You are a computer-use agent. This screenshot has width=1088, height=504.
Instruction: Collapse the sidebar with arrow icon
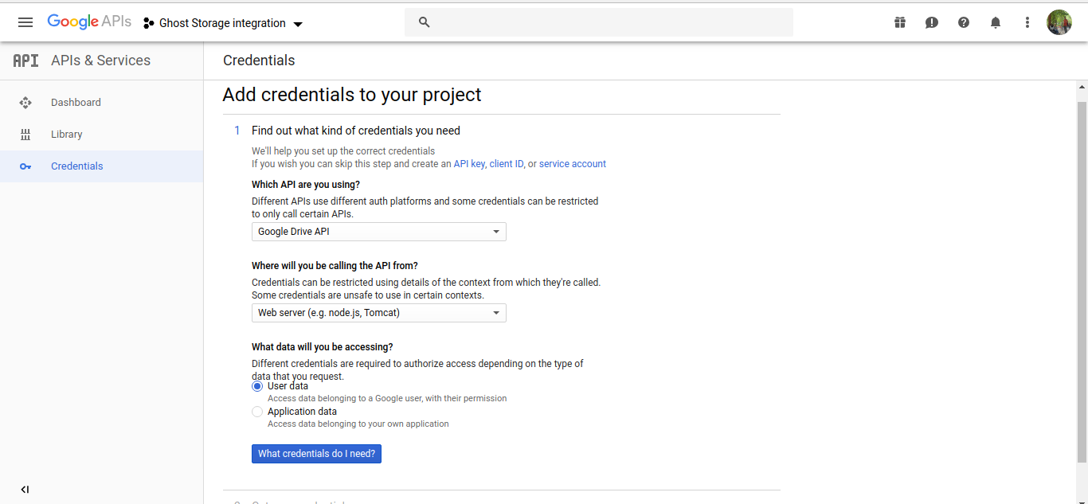(x=25, y=490)
